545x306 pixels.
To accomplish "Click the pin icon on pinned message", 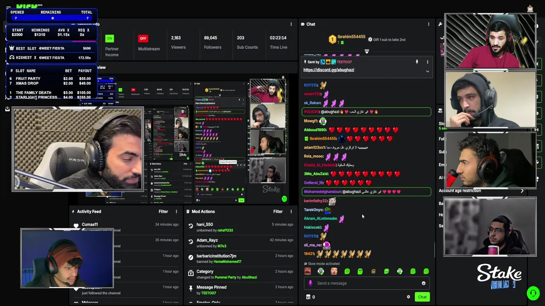I will tap(417, 62).
